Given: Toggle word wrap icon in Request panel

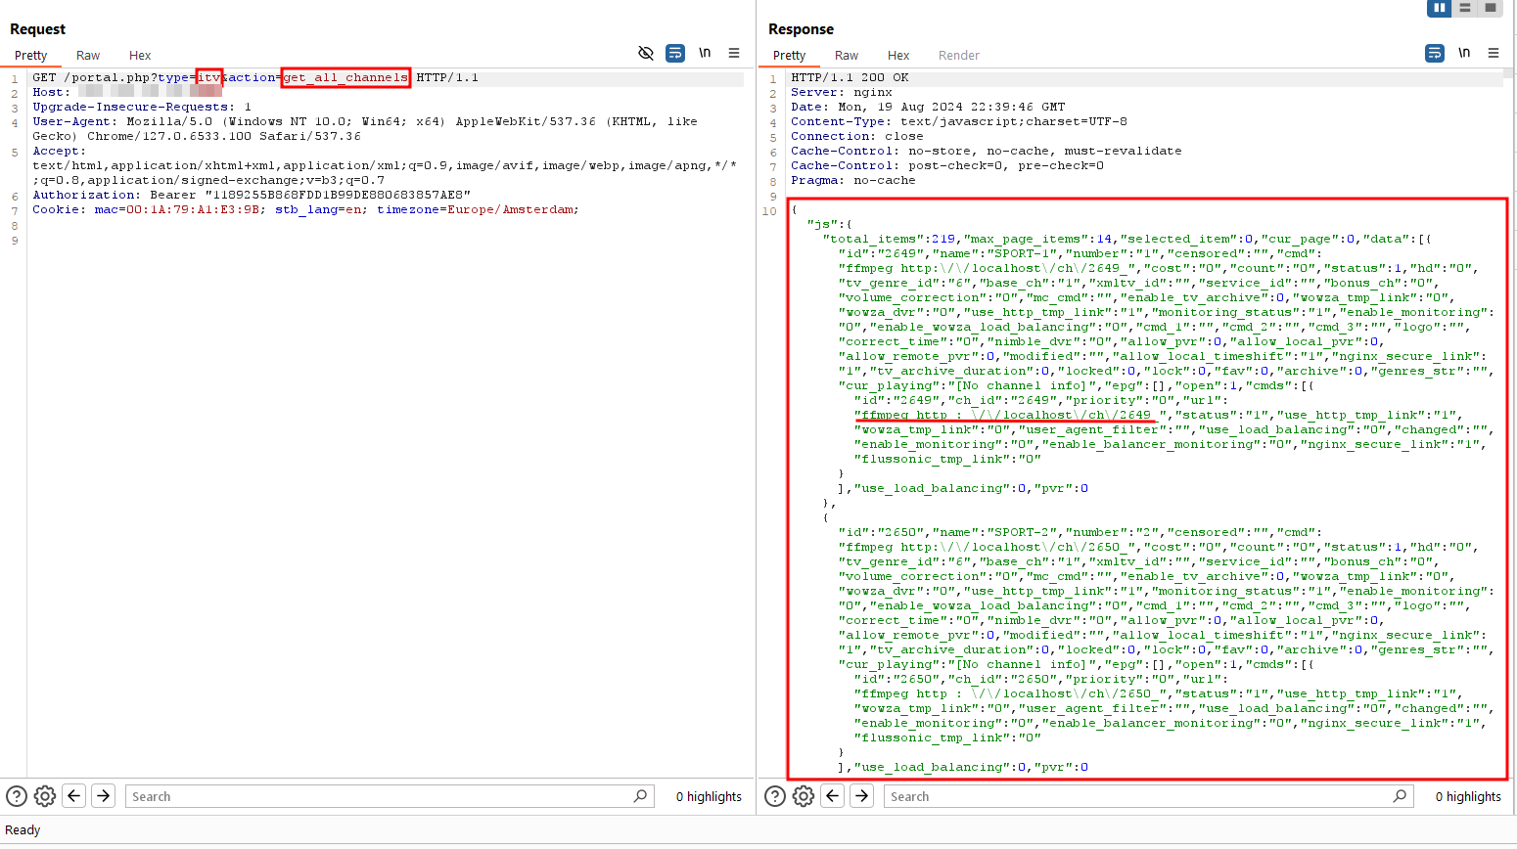Looking at the screenshot, I should point(675,53).
